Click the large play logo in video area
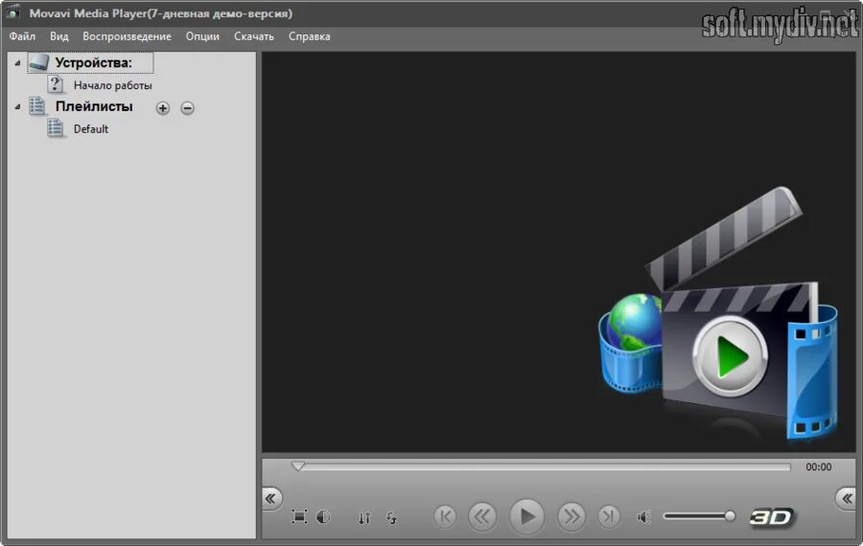This screenshot has height=546, width=863. [730, 356]
